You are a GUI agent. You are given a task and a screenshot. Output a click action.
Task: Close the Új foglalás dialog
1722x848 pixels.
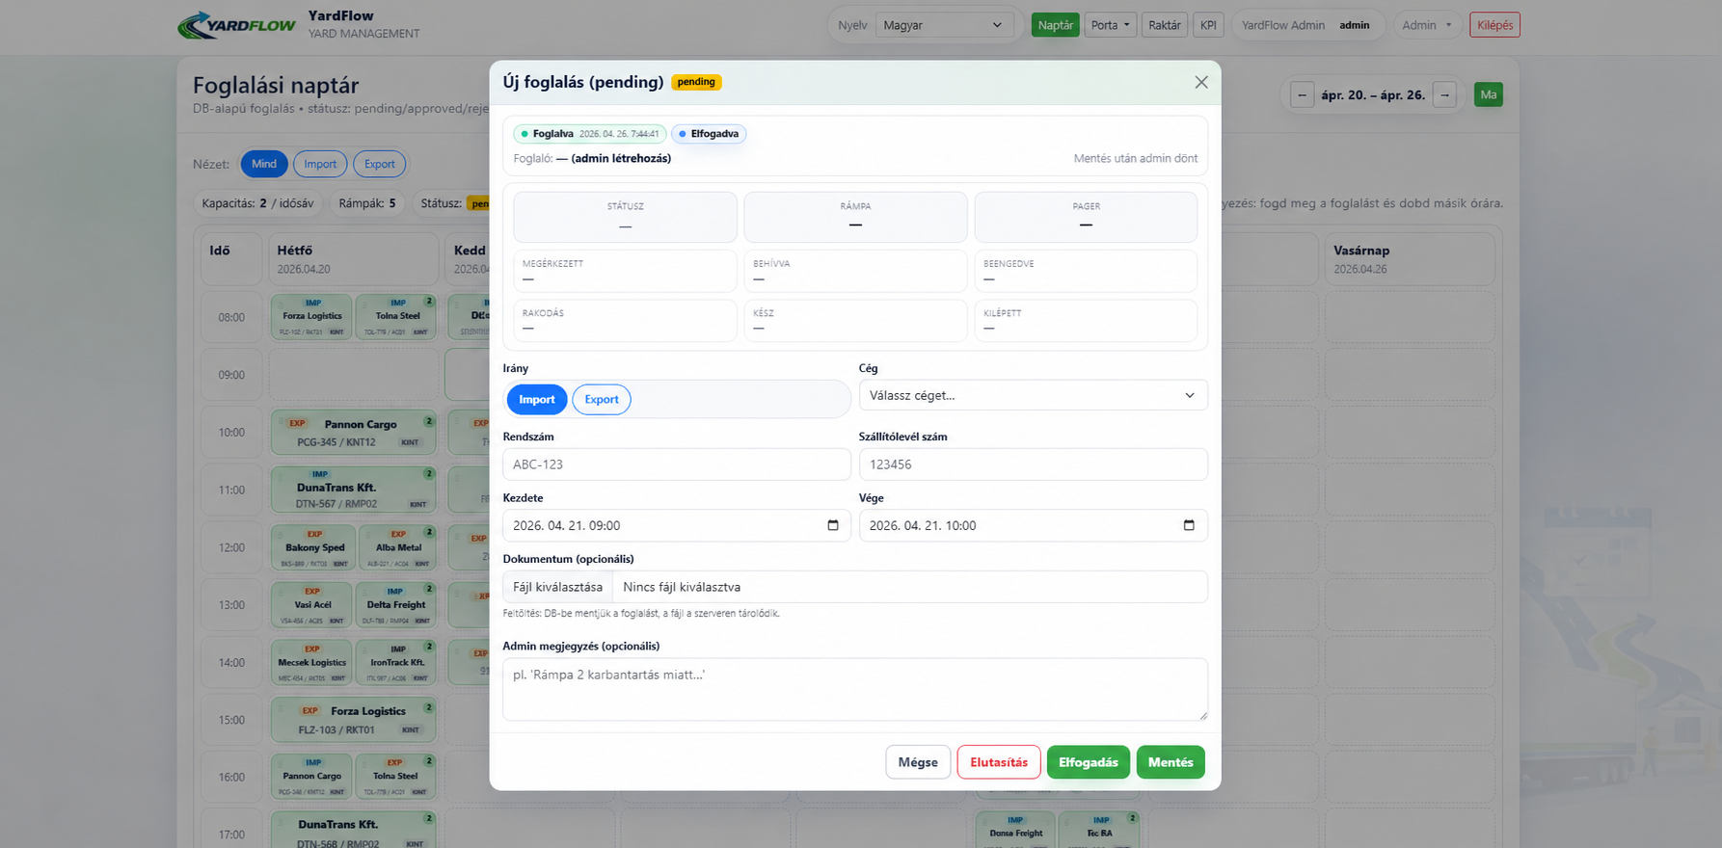click(1200, 83)
